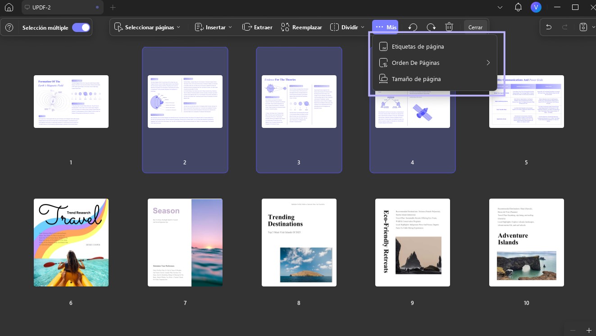Click the page number 10 label

tap(527, 303)
